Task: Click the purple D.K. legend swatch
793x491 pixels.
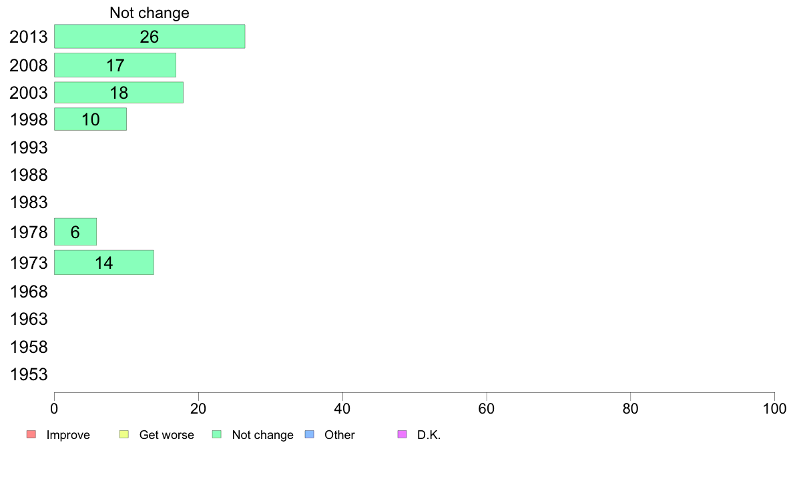Action: (x=402, y=434)
